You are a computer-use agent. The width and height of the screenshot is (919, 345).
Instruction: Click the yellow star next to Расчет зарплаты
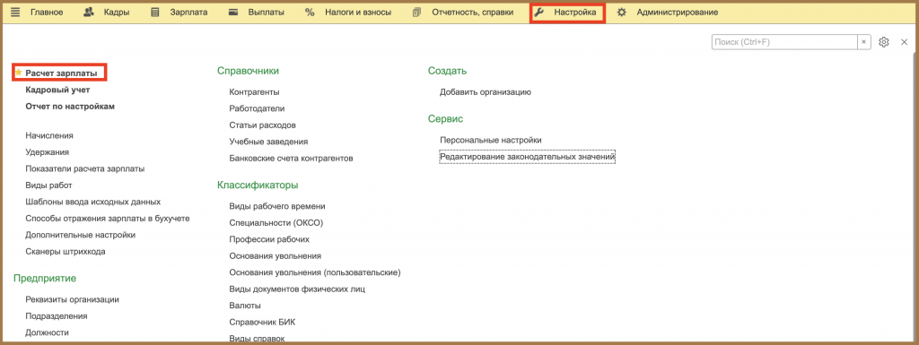coord(18,73)
